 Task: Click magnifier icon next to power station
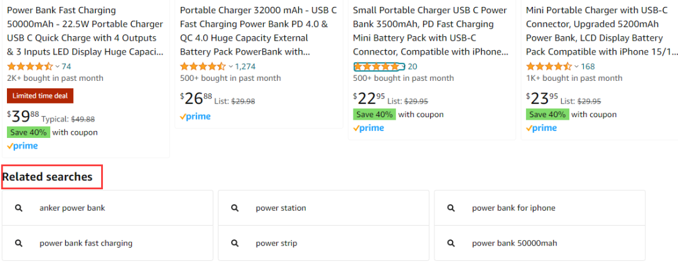(x=235, y=208)
